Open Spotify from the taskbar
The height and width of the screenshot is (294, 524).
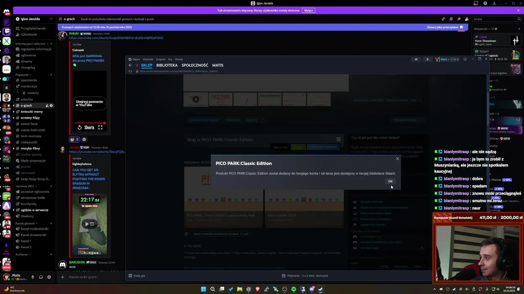click(x=294, y=289)
